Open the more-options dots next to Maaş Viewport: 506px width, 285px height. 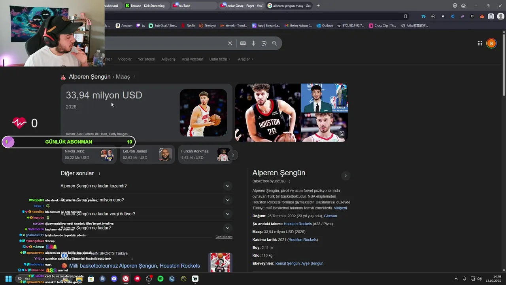pyautogui.click(x=134, y=77)
